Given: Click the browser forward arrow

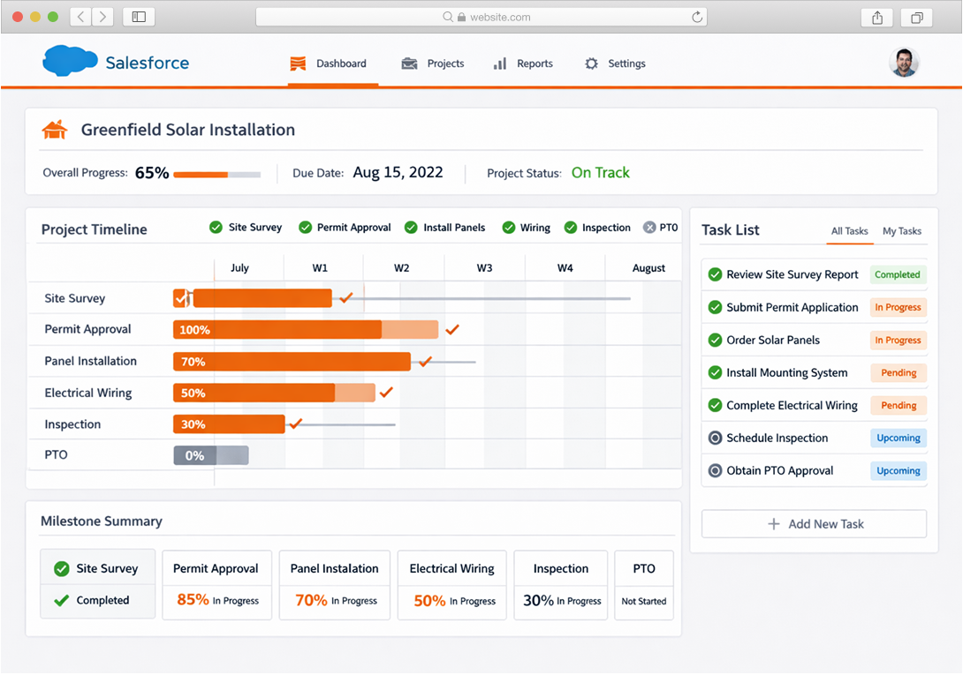Looking at the screenshot, I should click(x=102, y=17).
